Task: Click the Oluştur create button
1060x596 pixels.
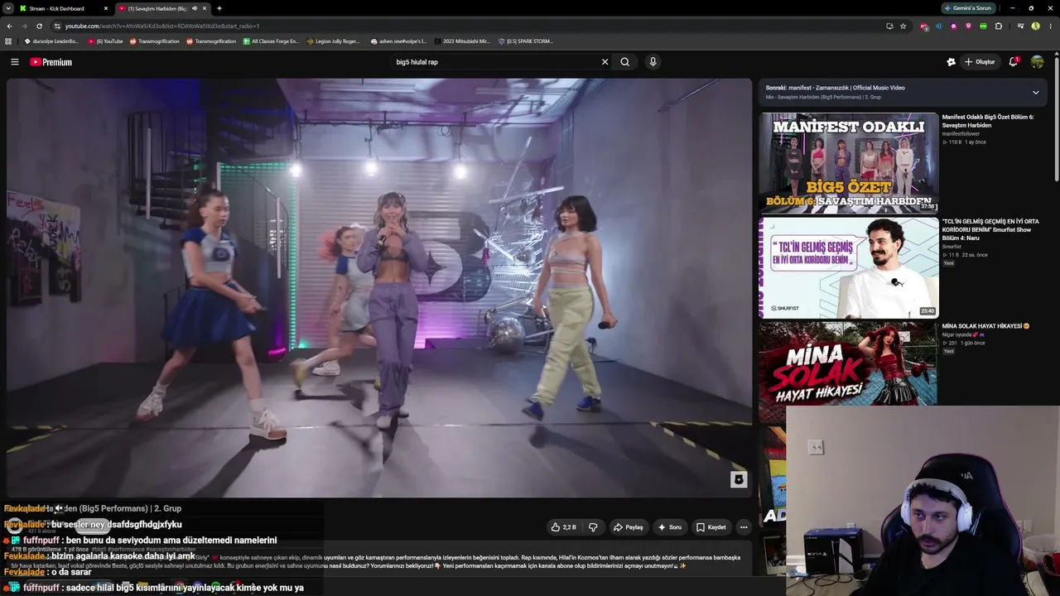Action: pyautogui.click(x=980, y=62)
